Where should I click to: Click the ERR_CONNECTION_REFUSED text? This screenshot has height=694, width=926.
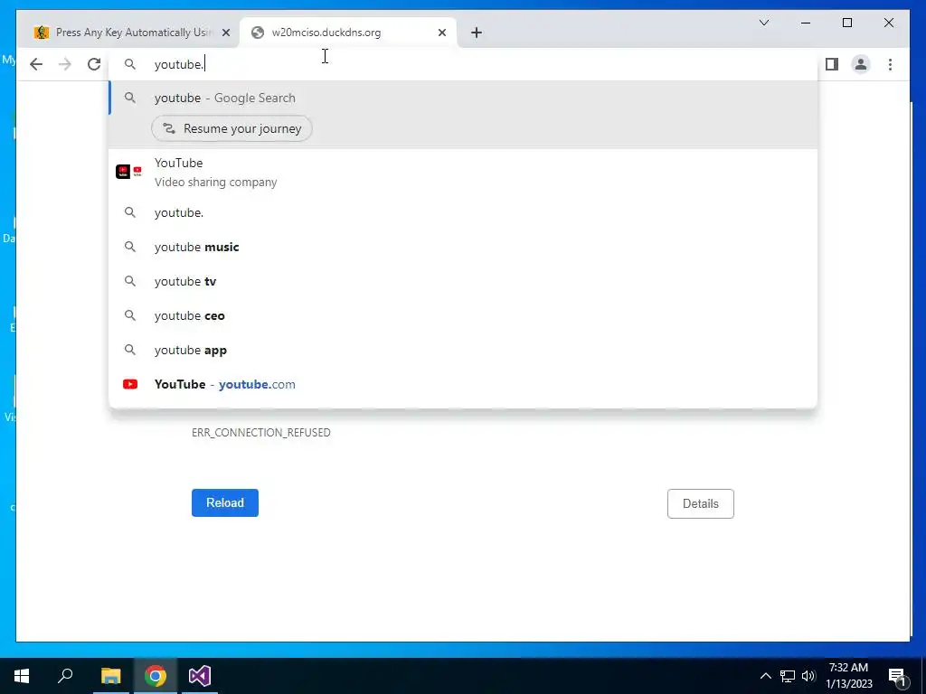261,433
